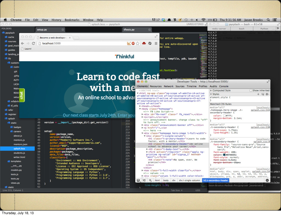281x216 pixels.
Task: Expand the div id fb-root node
Action: [142, 114]
